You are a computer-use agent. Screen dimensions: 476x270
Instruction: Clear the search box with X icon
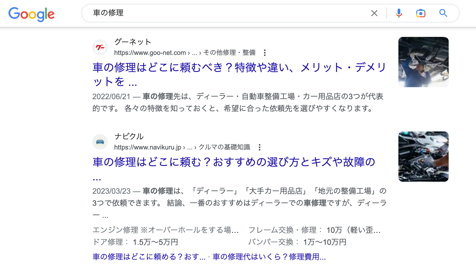[x=374, y=13]
